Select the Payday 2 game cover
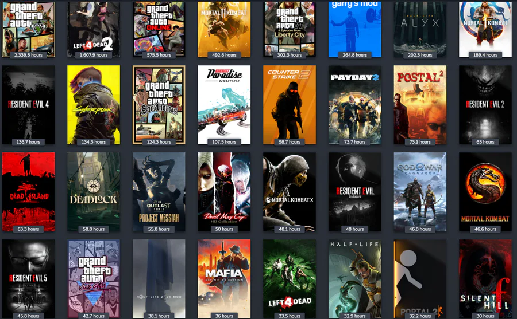This screenshot has height=319, width=517. click(x=355, y=105)
